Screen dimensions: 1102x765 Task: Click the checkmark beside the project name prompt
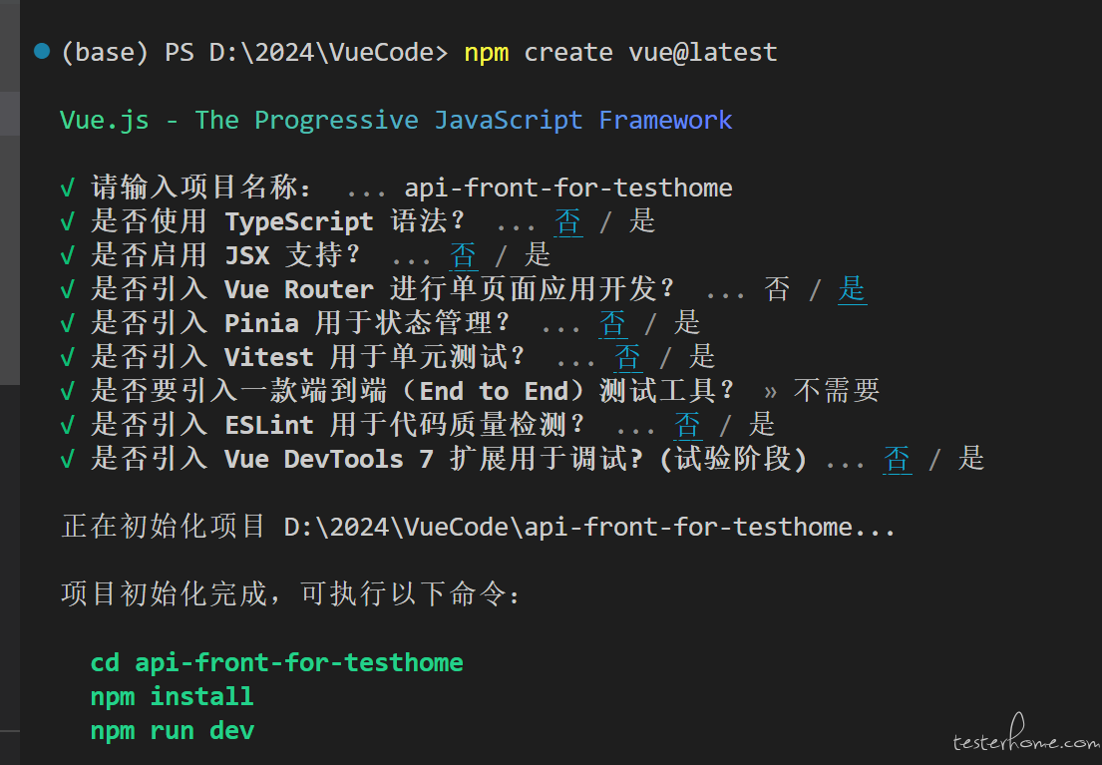pos(68,188)
